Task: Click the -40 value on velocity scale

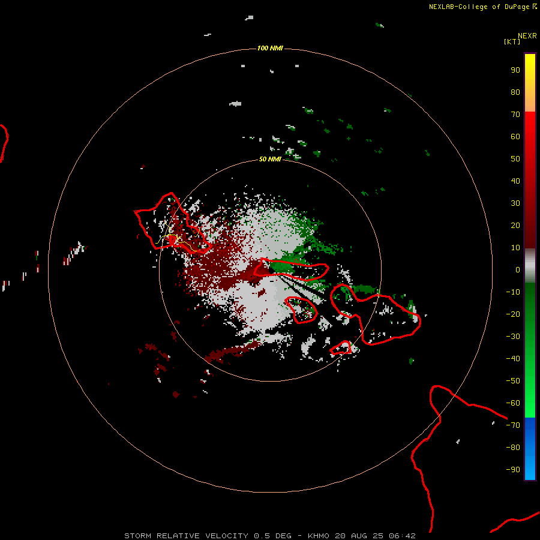Action: (513, 359)
